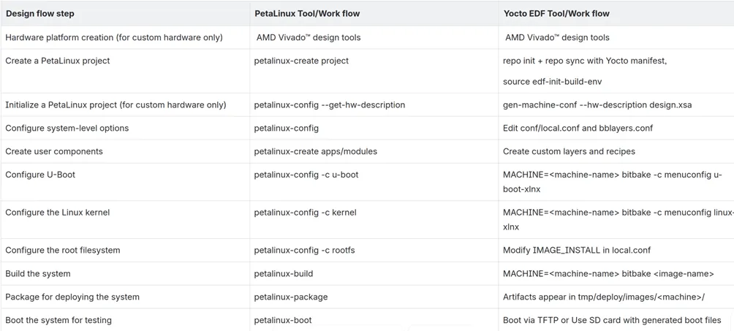Screen dimensions: 734x331
Task: Click the 'gen-machine-conf --hw-description design.xsa' cell
Action: 597,104
